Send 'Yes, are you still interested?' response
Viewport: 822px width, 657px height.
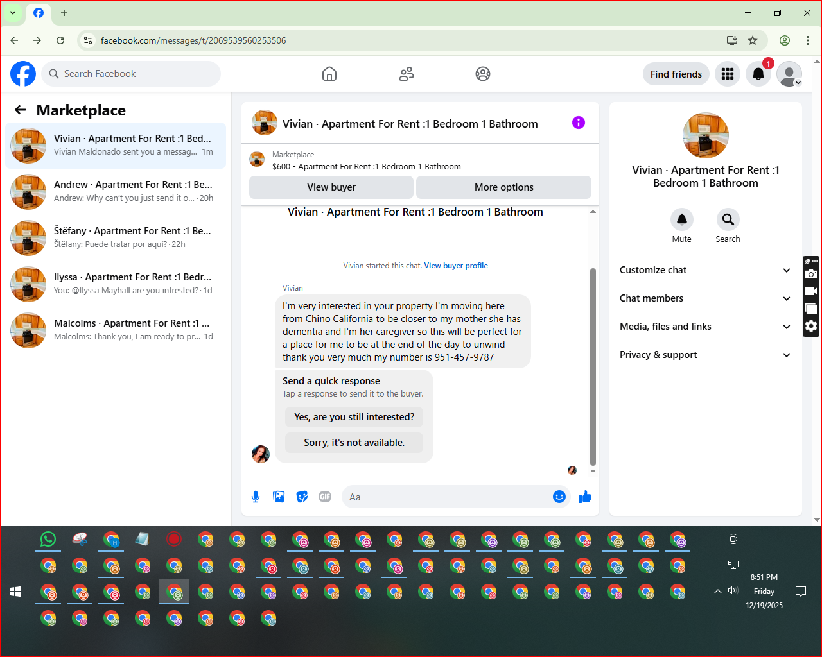(x=354, y=417)
